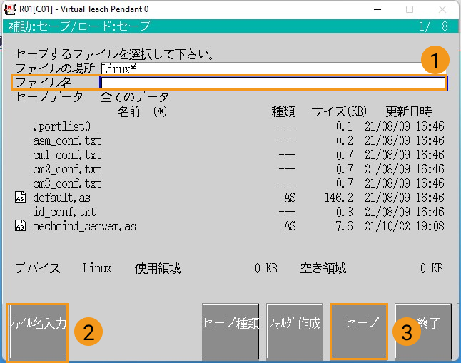Click the 0.3 size value of id_conf.txt
The width and height of the screenshot is (461, 363).
point(344,212)
